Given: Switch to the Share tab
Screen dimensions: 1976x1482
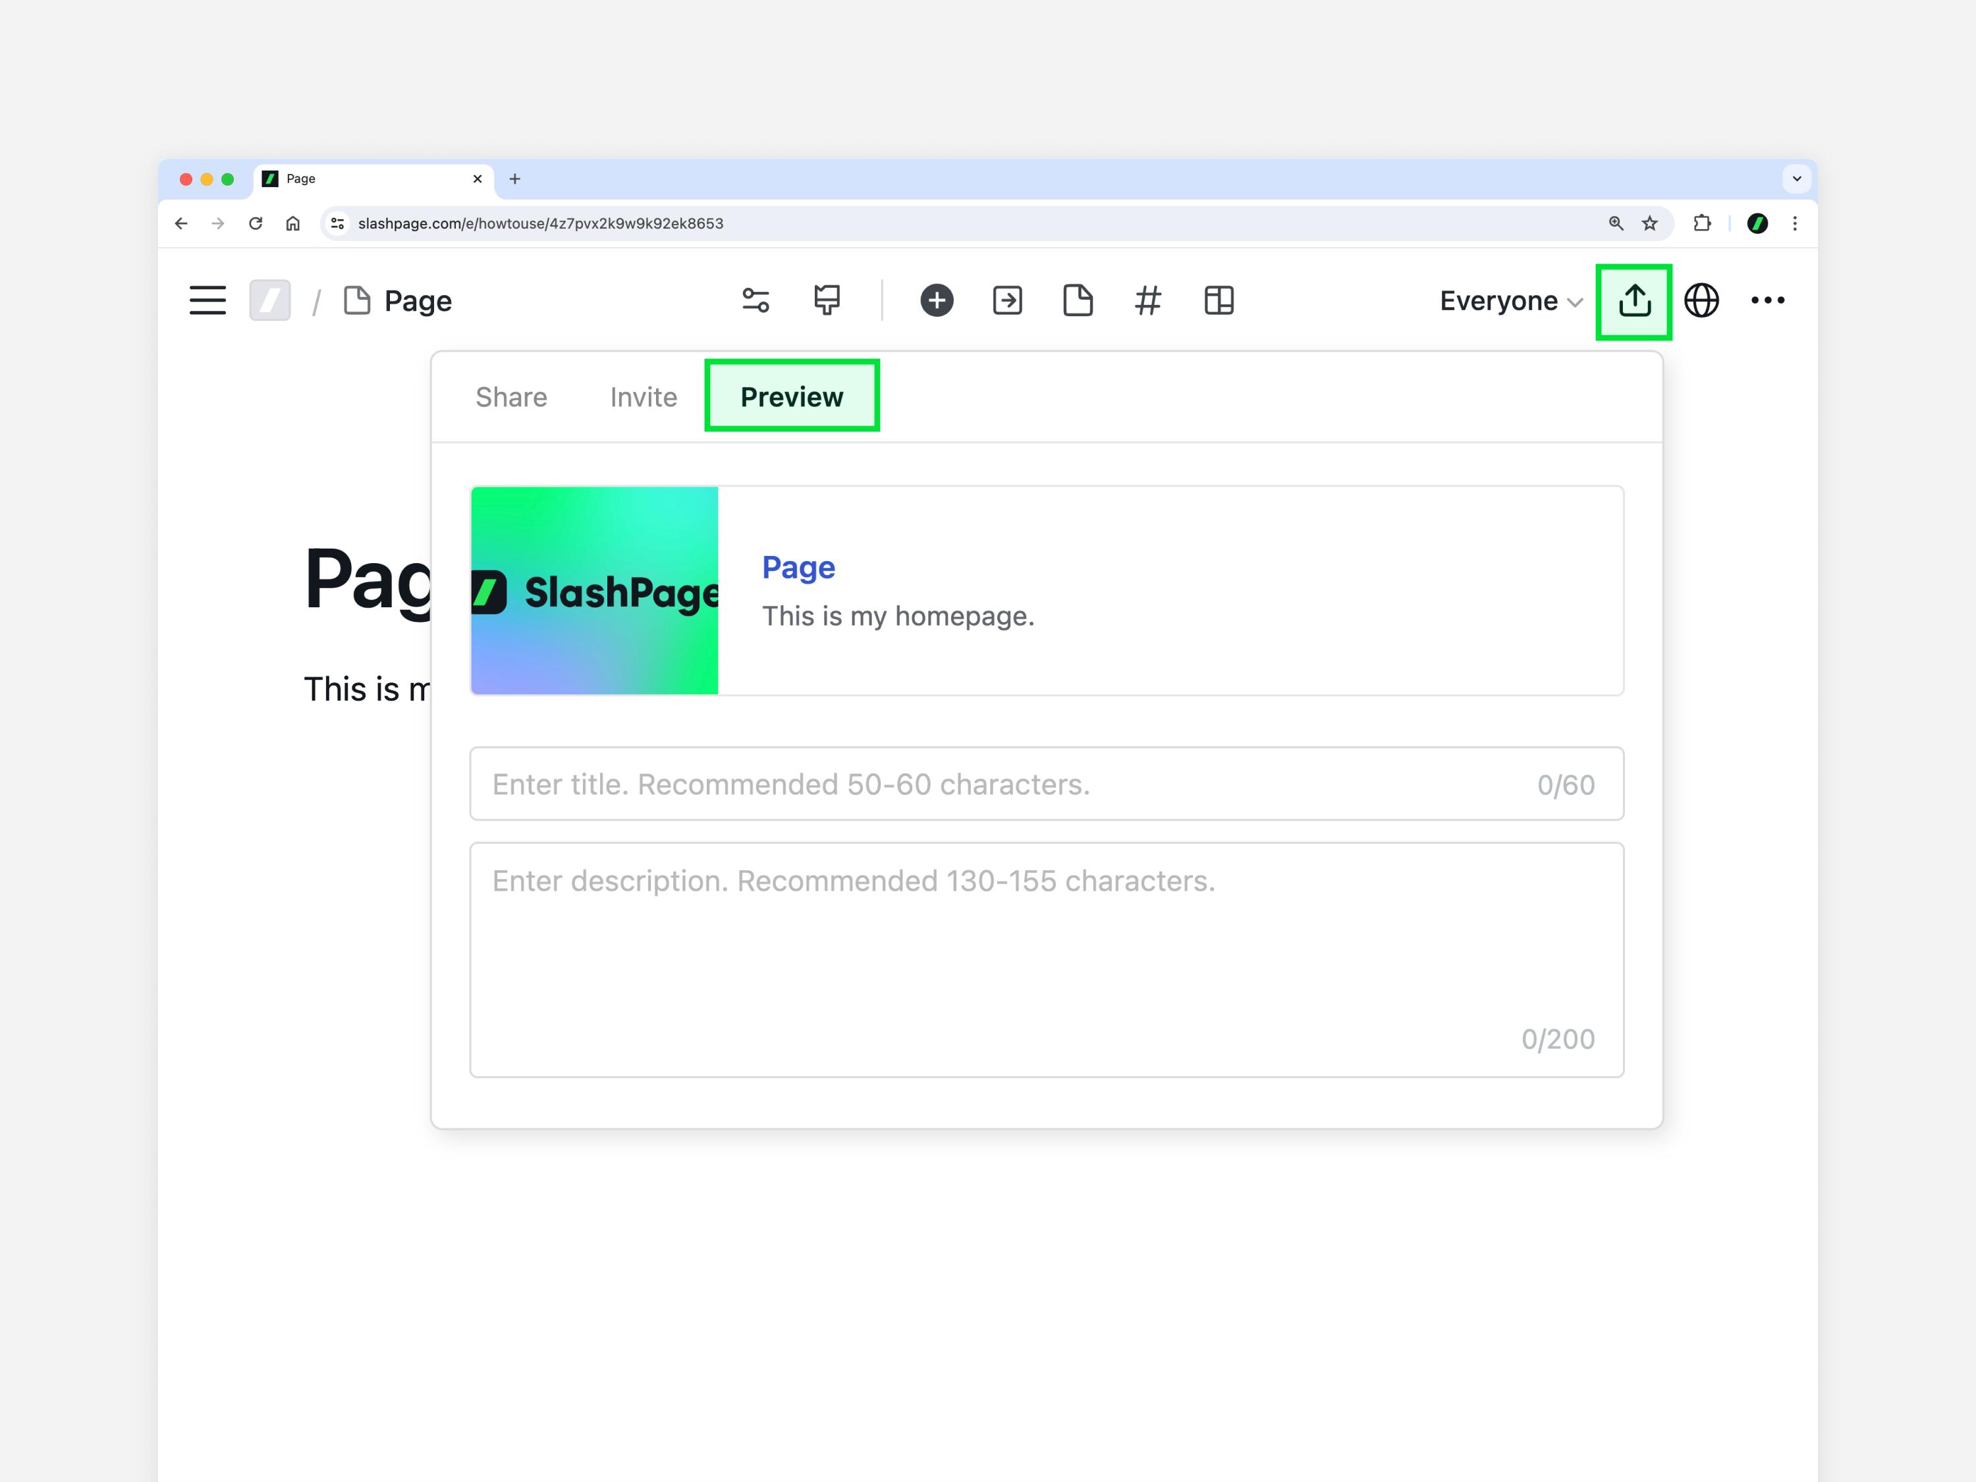Looking at the screenshot, I should point(511,397).
